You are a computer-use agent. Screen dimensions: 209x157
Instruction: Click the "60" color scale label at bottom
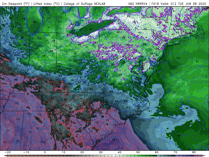[x=157, y=152]
